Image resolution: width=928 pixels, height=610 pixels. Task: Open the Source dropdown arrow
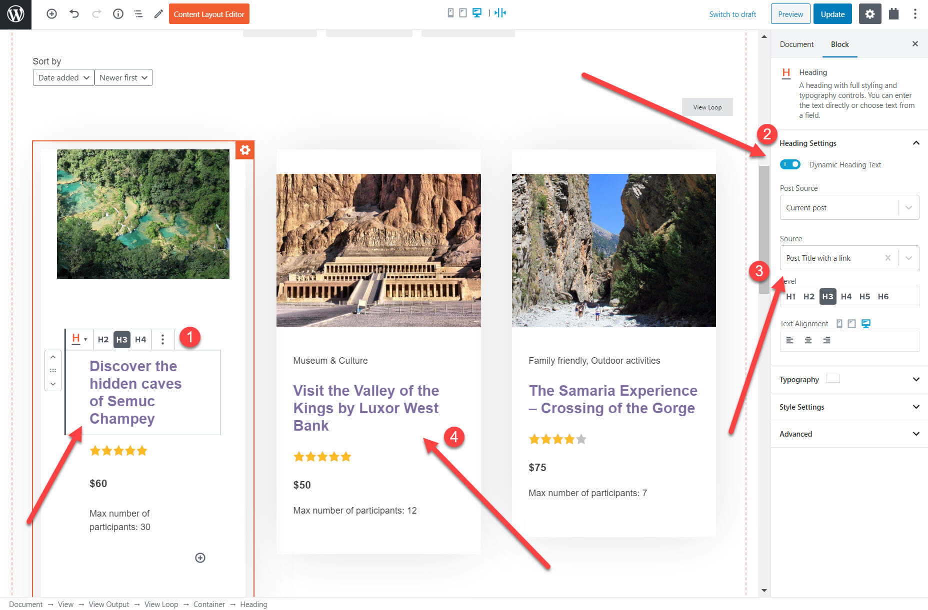909,258
